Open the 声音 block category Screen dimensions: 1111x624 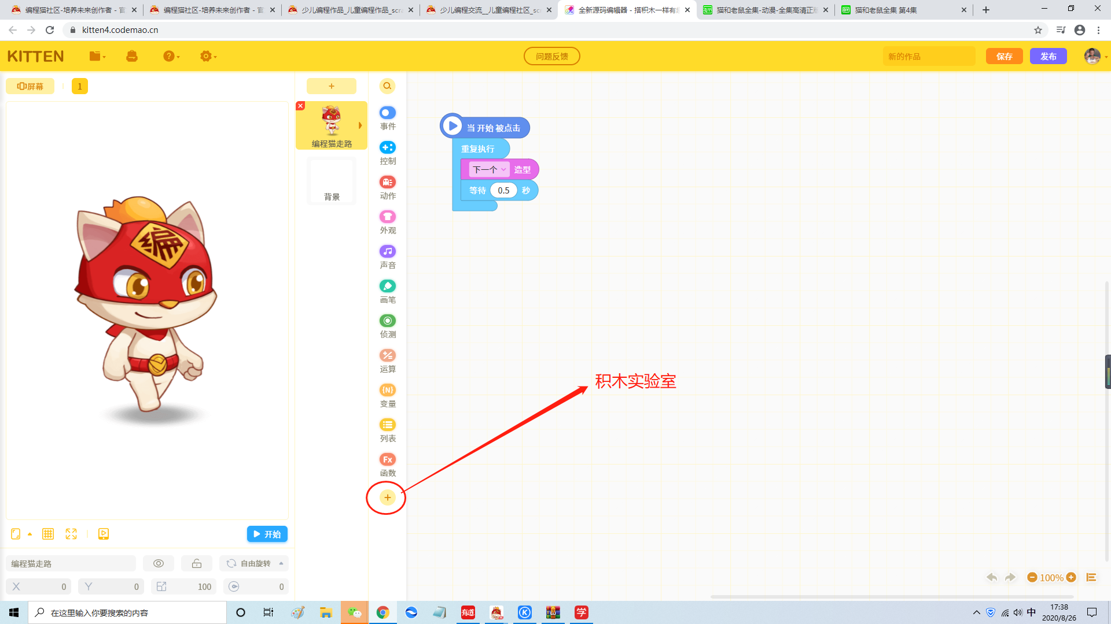pyautogui.click(x=388, y=257)
